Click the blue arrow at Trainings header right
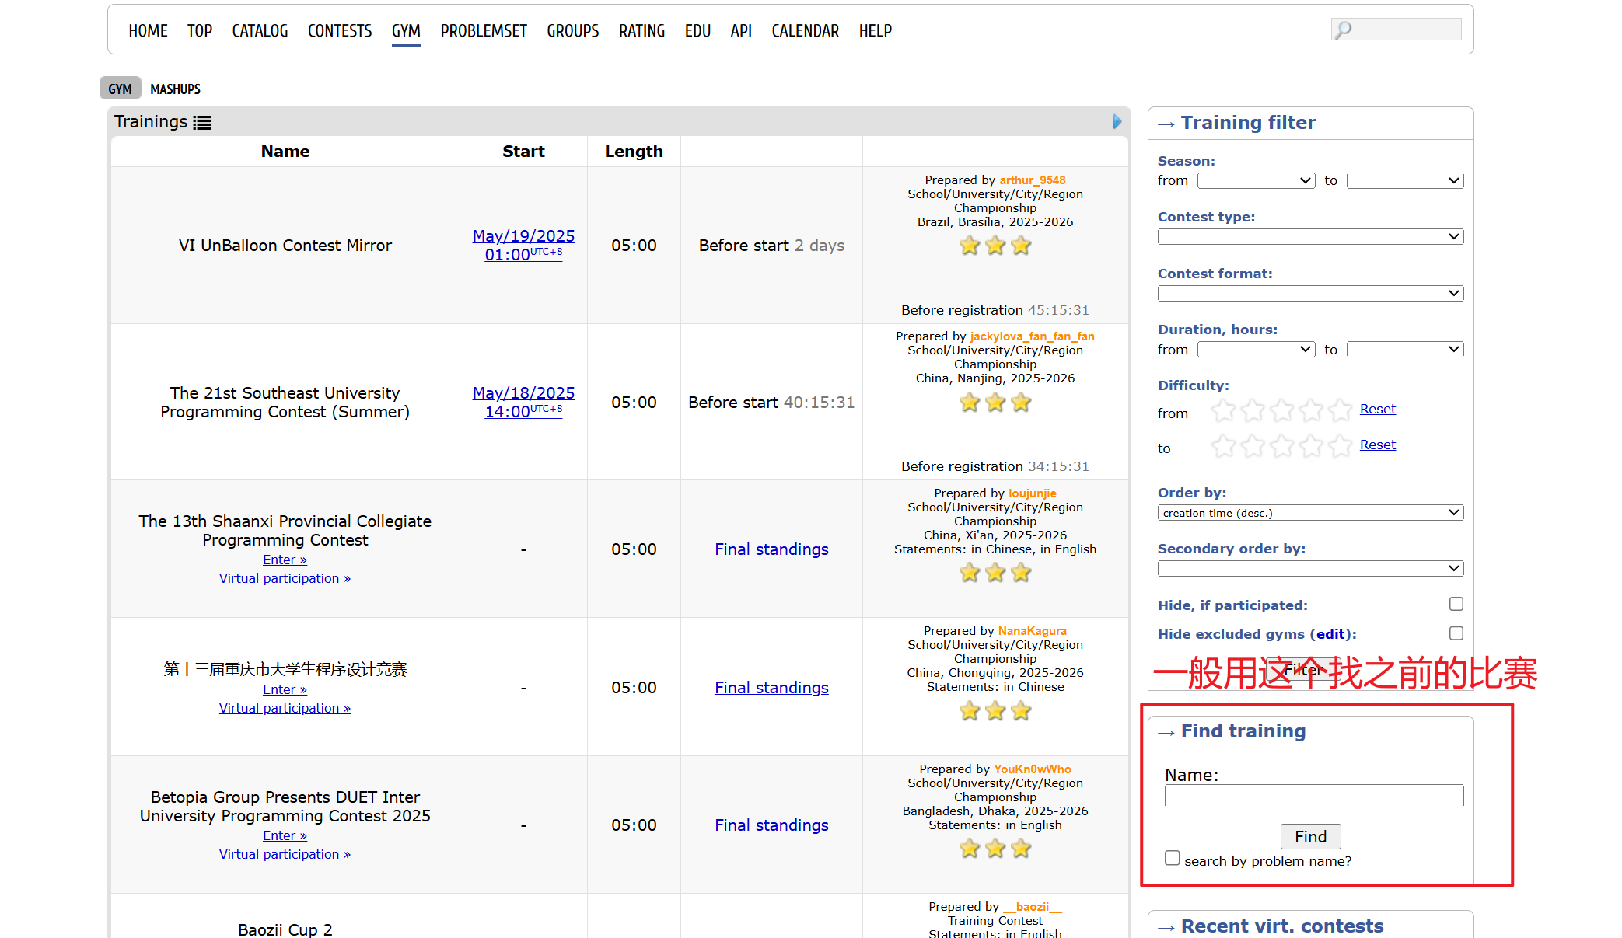This screenshot has width=1622, height=938. [1117, 122]
